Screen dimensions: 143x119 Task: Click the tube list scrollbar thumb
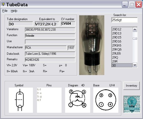[x=135, y=39]
